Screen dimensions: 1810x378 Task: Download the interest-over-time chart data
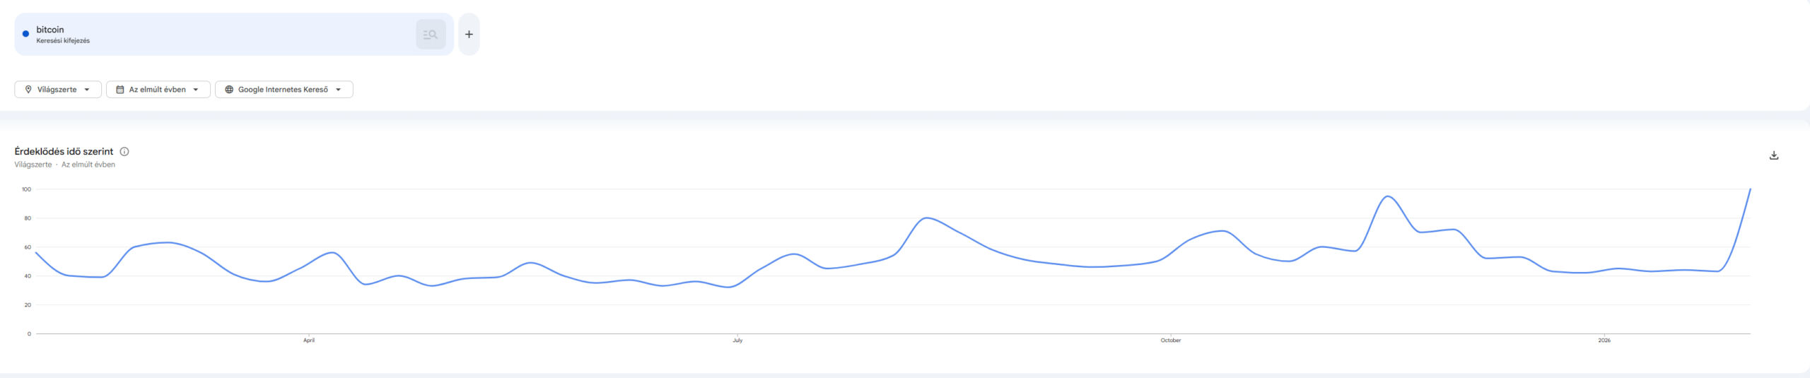click(x=1773, y=155)
